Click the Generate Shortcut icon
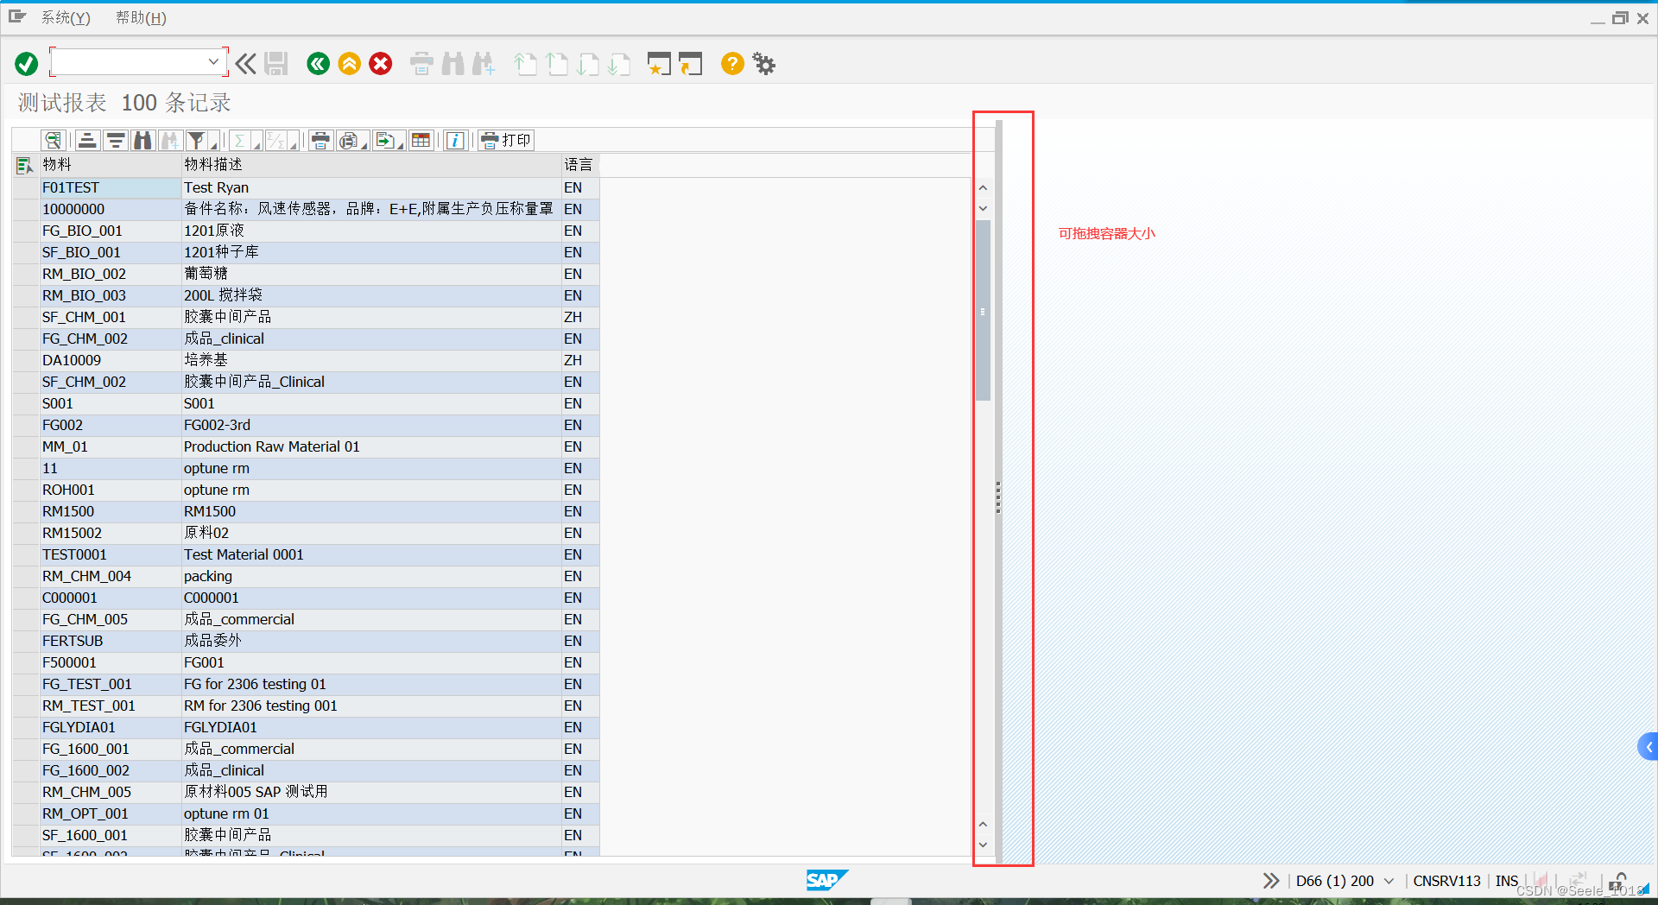 point(690,64)
